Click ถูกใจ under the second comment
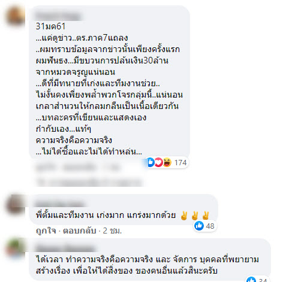 tap(46, 231)
